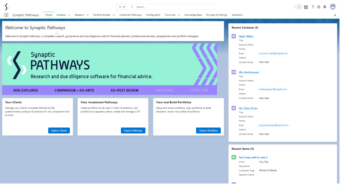Open Help question mark icon
Viewport: 340px width, 184px height.
[313, 7]
